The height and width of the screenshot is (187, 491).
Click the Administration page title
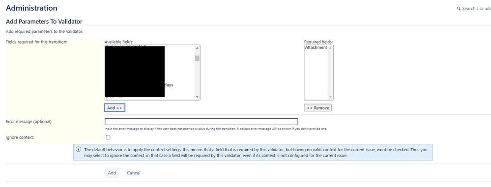tap(31, 8)
